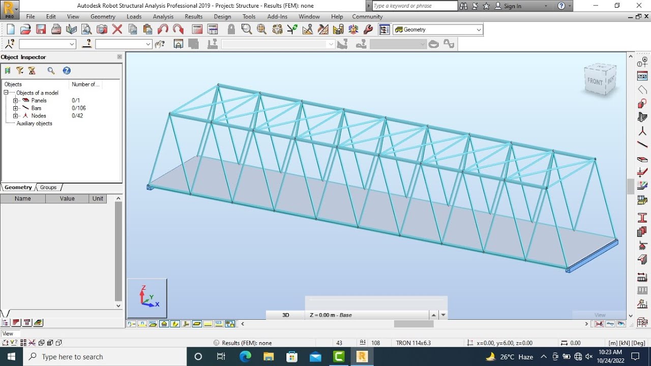Toggle load symbols display icon
This screenshot has width=651, height=366.
[208, 324]
